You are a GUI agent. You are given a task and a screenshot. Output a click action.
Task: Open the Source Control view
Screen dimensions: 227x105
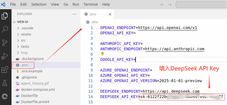[5, 43]
